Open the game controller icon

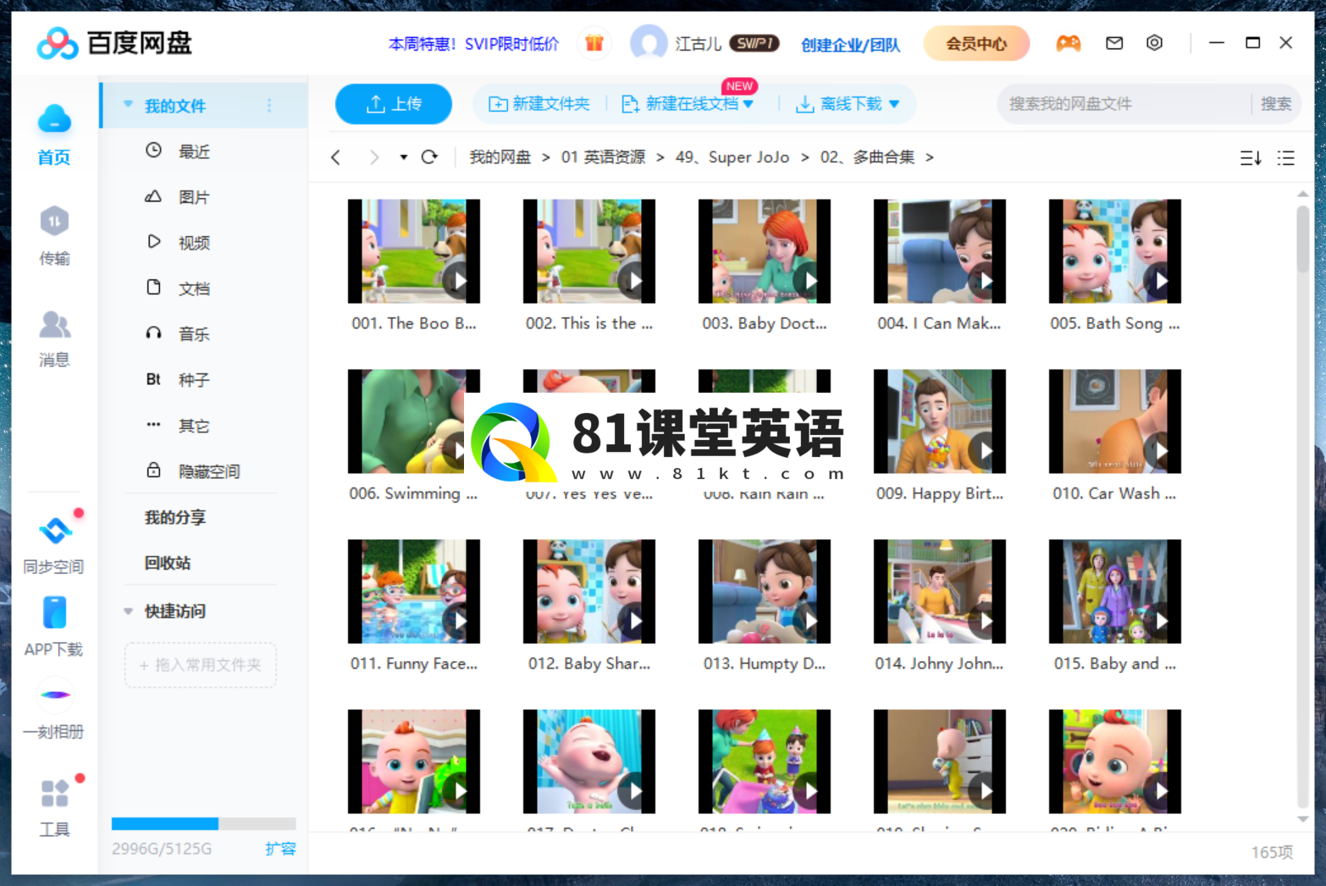[1069, 43]
